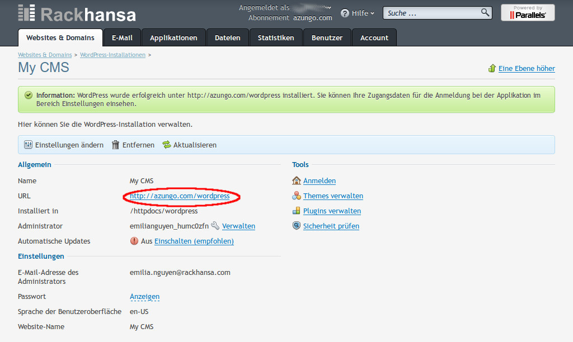Click the Allgemein section heading
The width and height of the screenshot is (573, 342).
[x=35, y=165]
